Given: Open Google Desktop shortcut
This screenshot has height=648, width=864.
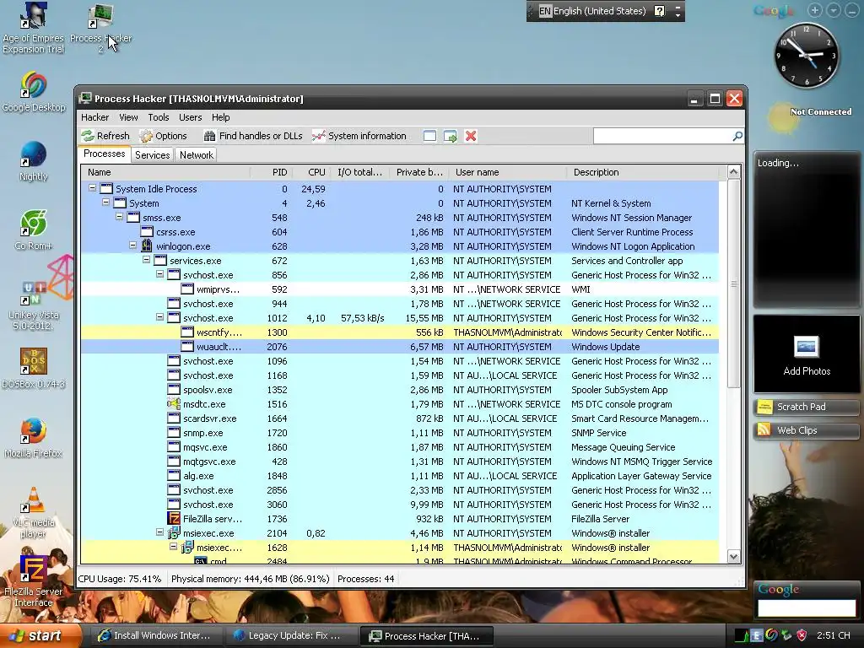Looking at the screenshot, I should pos(34,91).
